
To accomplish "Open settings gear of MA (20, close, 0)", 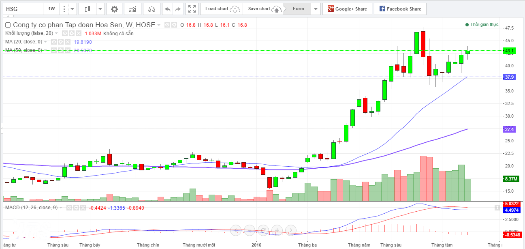I will click(x=60, y=42).
